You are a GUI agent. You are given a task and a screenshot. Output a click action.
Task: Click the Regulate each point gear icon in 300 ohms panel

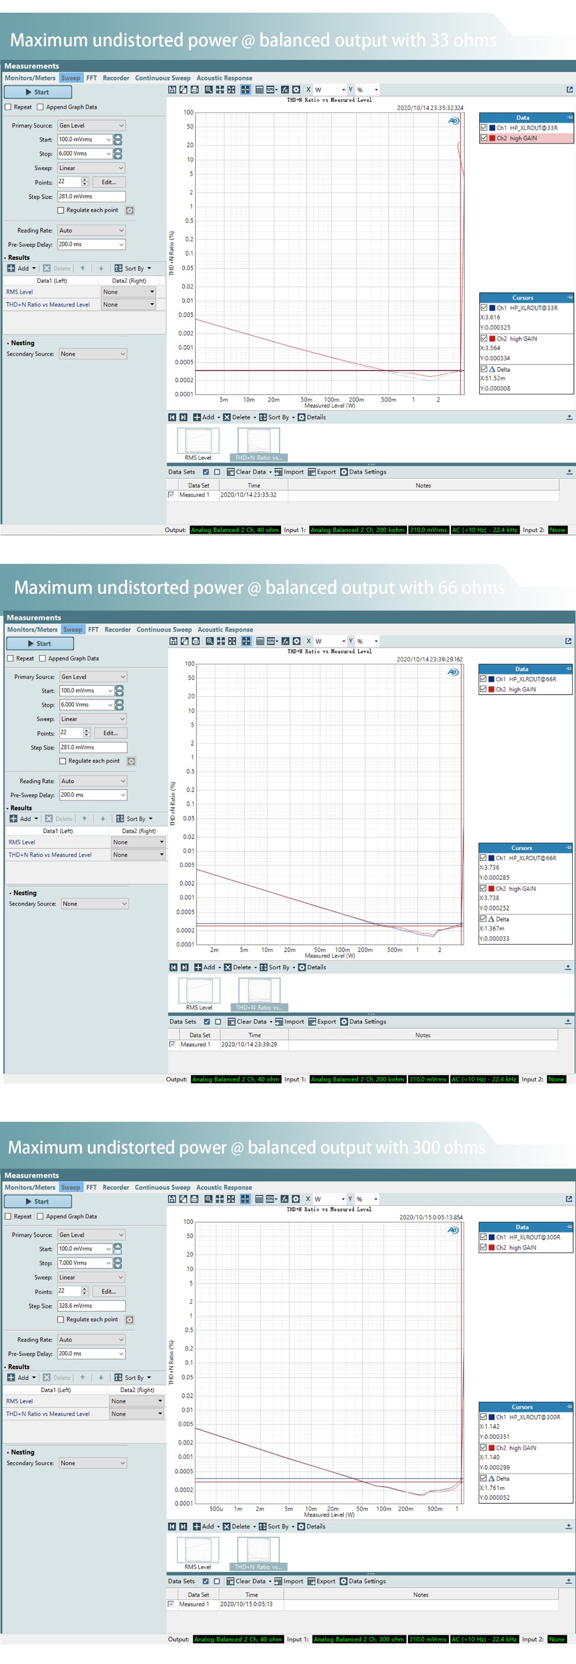pyautogui.click(x=130, y=1319)
